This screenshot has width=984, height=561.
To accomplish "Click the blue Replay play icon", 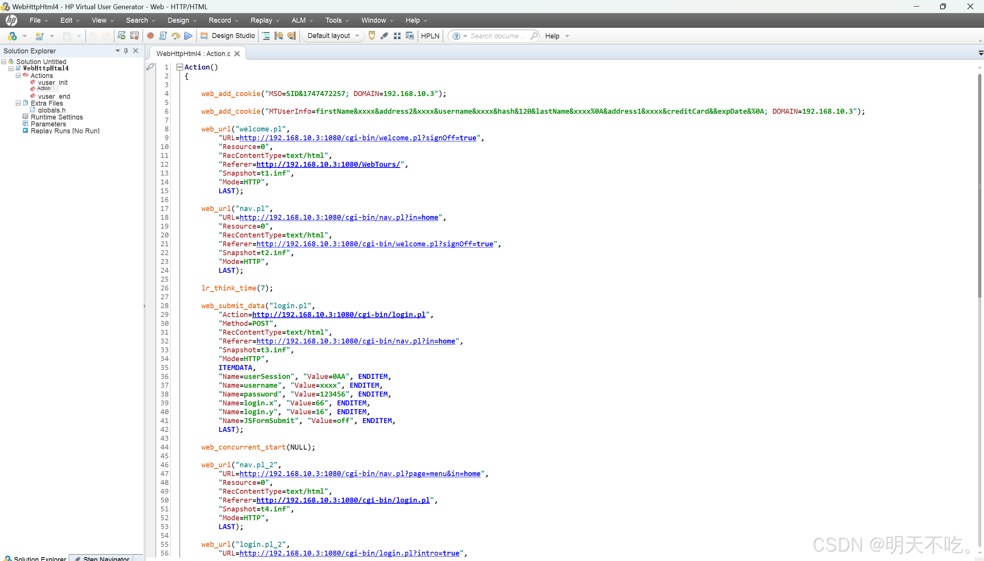I will [x=188, y=36].
